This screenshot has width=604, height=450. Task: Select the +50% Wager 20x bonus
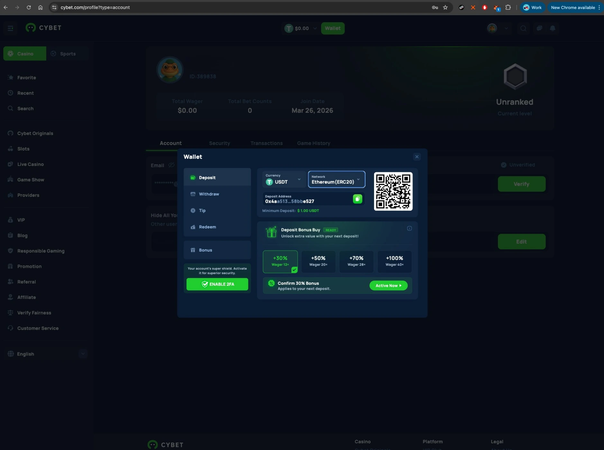click(x=318, y=262)
